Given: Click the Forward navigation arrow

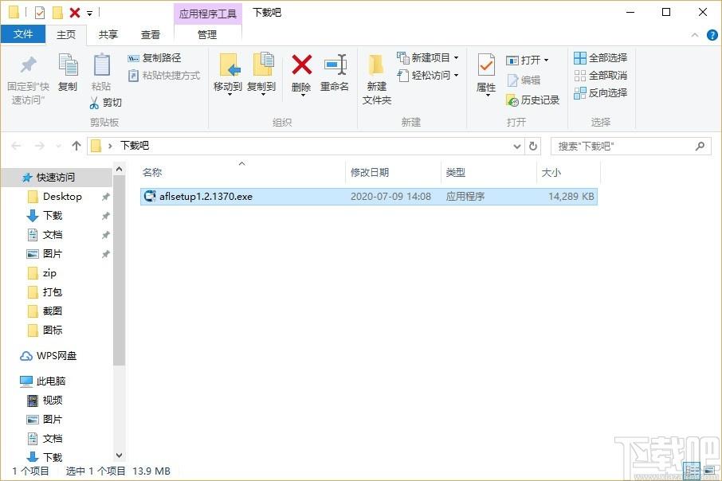Looking at the screenshot, I should [x=40, y=146].
